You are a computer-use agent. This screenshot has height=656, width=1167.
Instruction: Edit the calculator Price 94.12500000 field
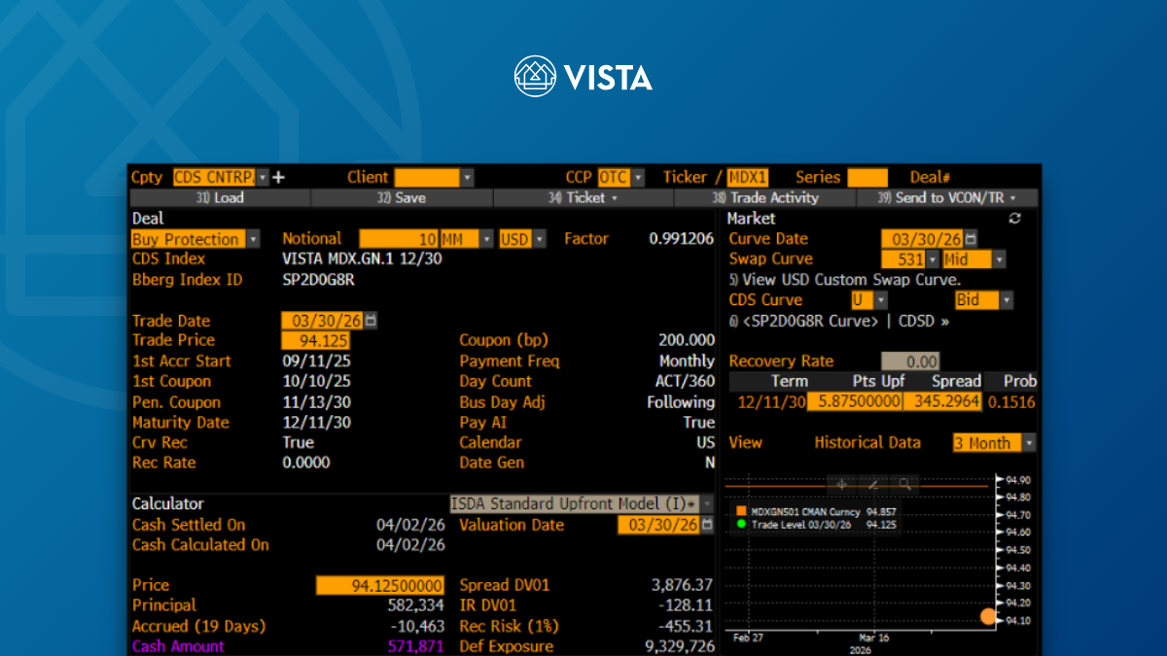pyautogui.click(x=381, y=586)
